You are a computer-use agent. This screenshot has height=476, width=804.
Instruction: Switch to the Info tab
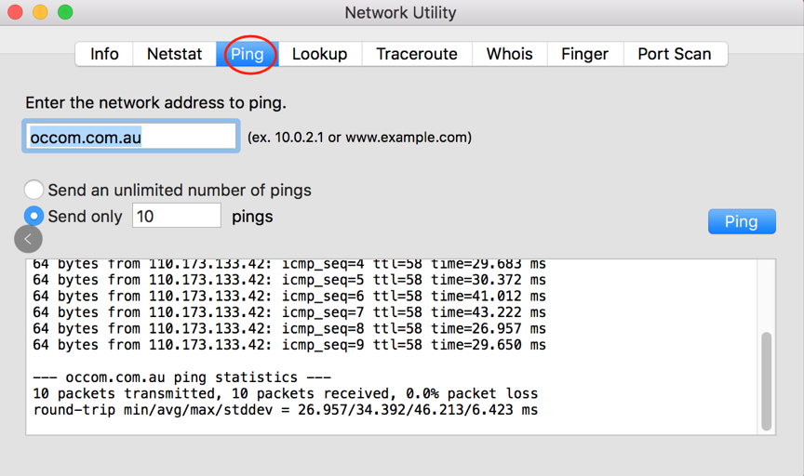[x=104, y=54]
